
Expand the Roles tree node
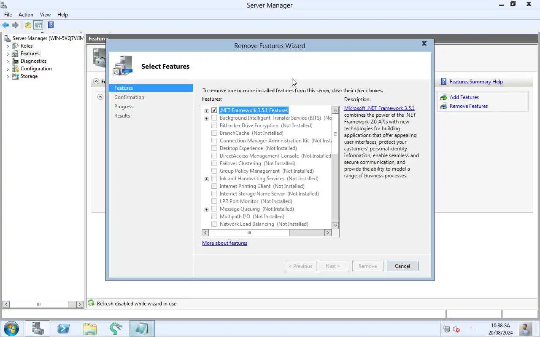click(8, 46)
